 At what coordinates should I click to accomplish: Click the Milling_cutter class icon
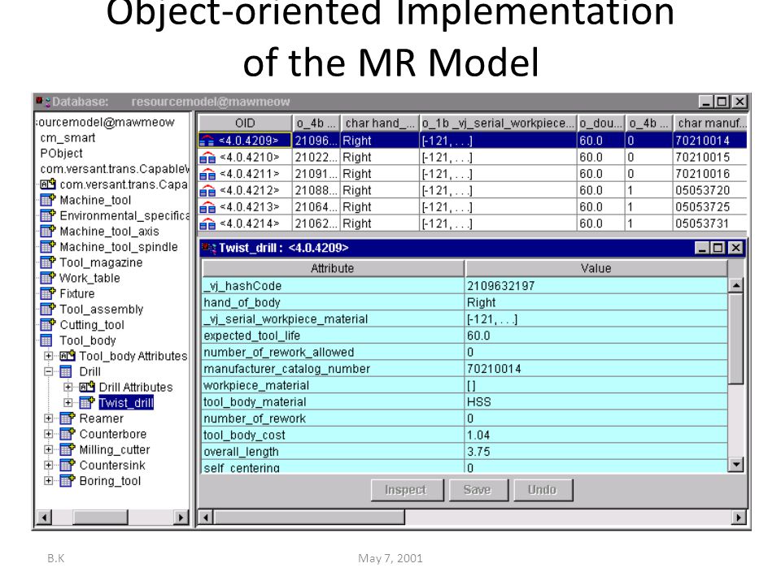pyautogui.click(x=68, y=449)
